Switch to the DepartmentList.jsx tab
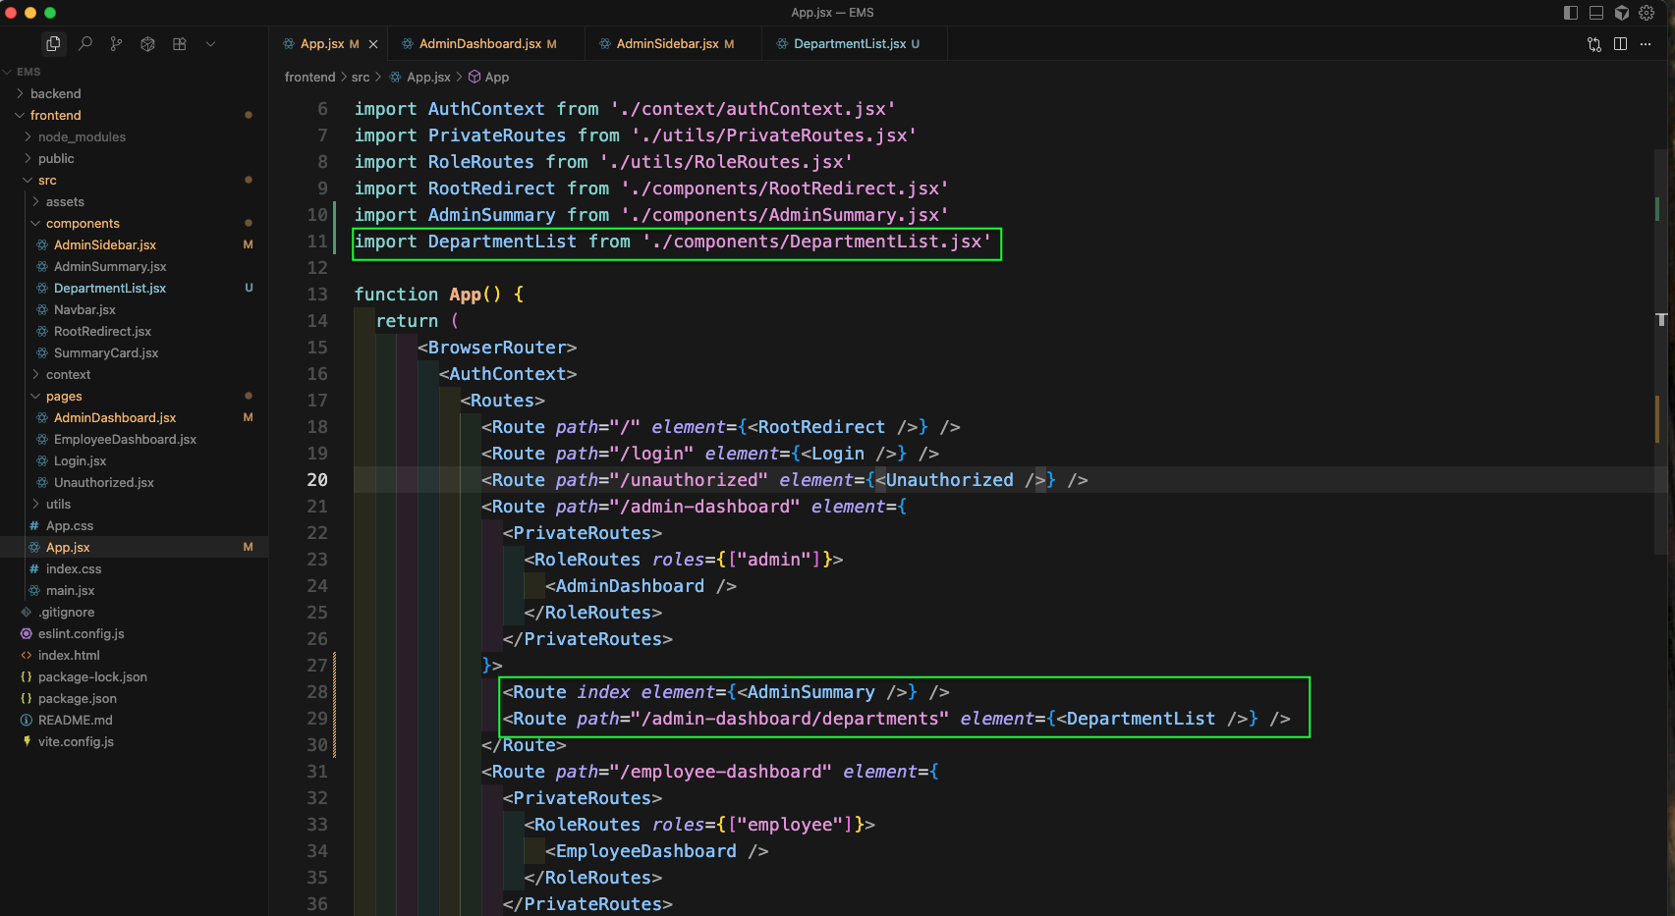The height and width of the screenshot is (916, 1675). click(x=855, y=44)
